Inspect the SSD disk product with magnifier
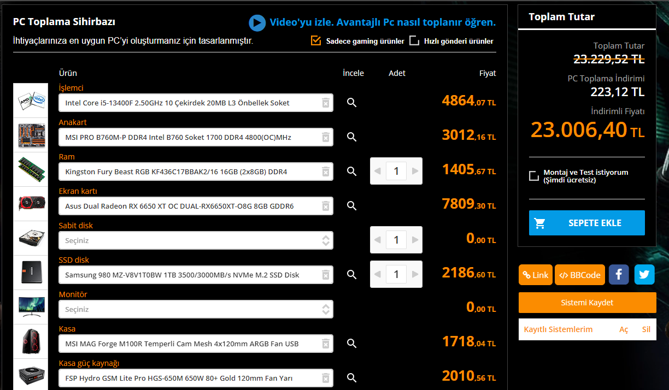Image resolution: width=669 pixels, height=390 pixels. click(x=352, y=275)
